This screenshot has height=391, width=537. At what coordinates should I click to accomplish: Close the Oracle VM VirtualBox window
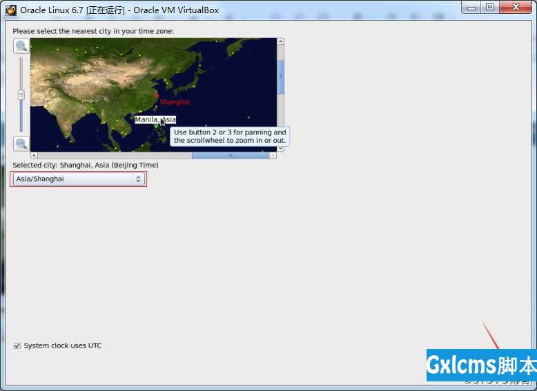516,8
